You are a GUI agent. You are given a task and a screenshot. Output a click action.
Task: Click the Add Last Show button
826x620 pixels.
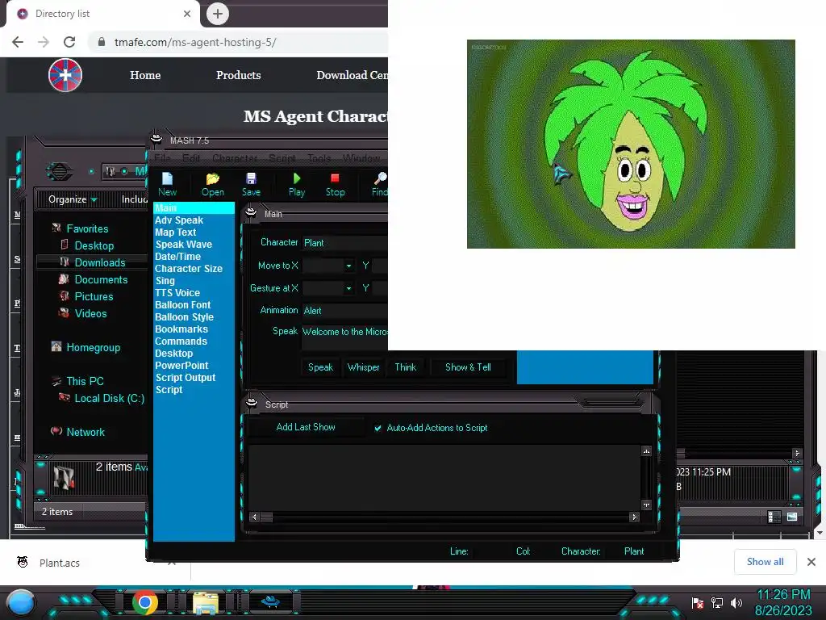pyautogui.click(x=306, y=427)
